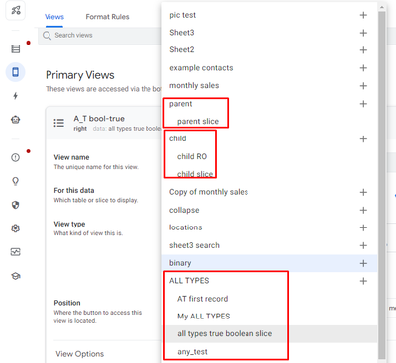The width and height of the screenshot is (396, 363).
Task: Select the sheet3 search option
Action: 194,245
